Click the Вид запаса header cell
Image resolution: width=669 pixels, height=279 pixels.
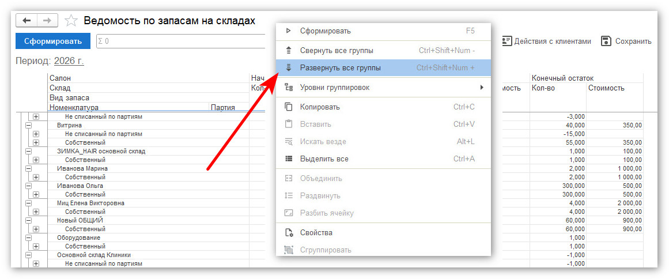click(148, 97)
